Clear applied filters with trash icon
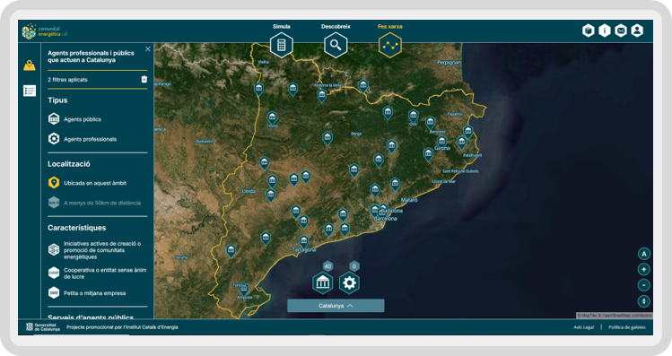 coord(144,79)
